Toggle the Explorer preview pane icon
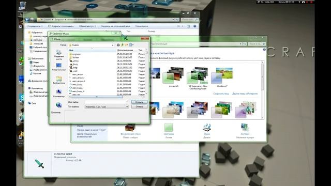 click(x=188, y=26)
